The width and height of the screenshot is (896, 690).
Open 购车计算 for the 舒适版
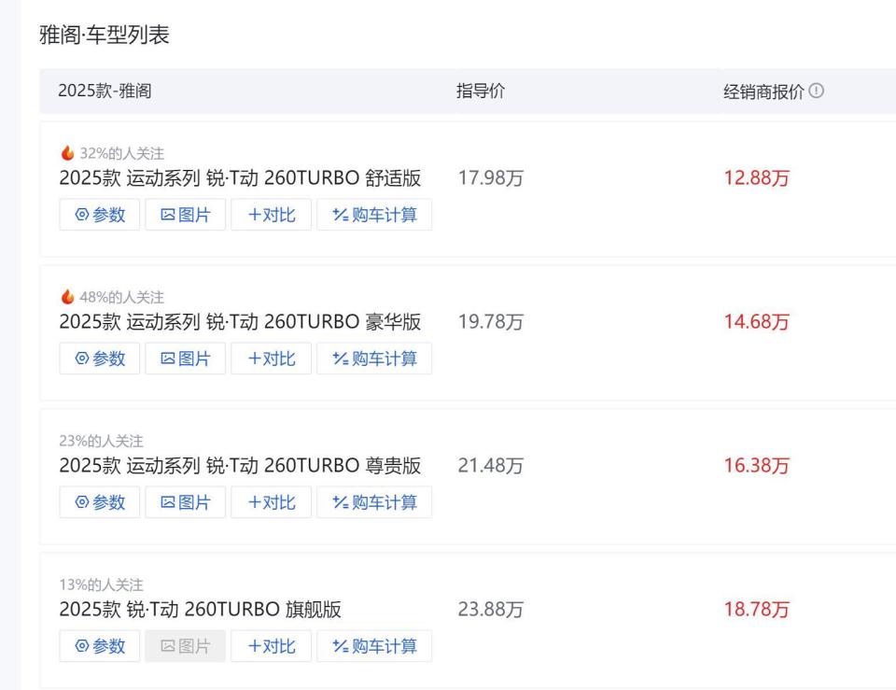tap(374, 216)
